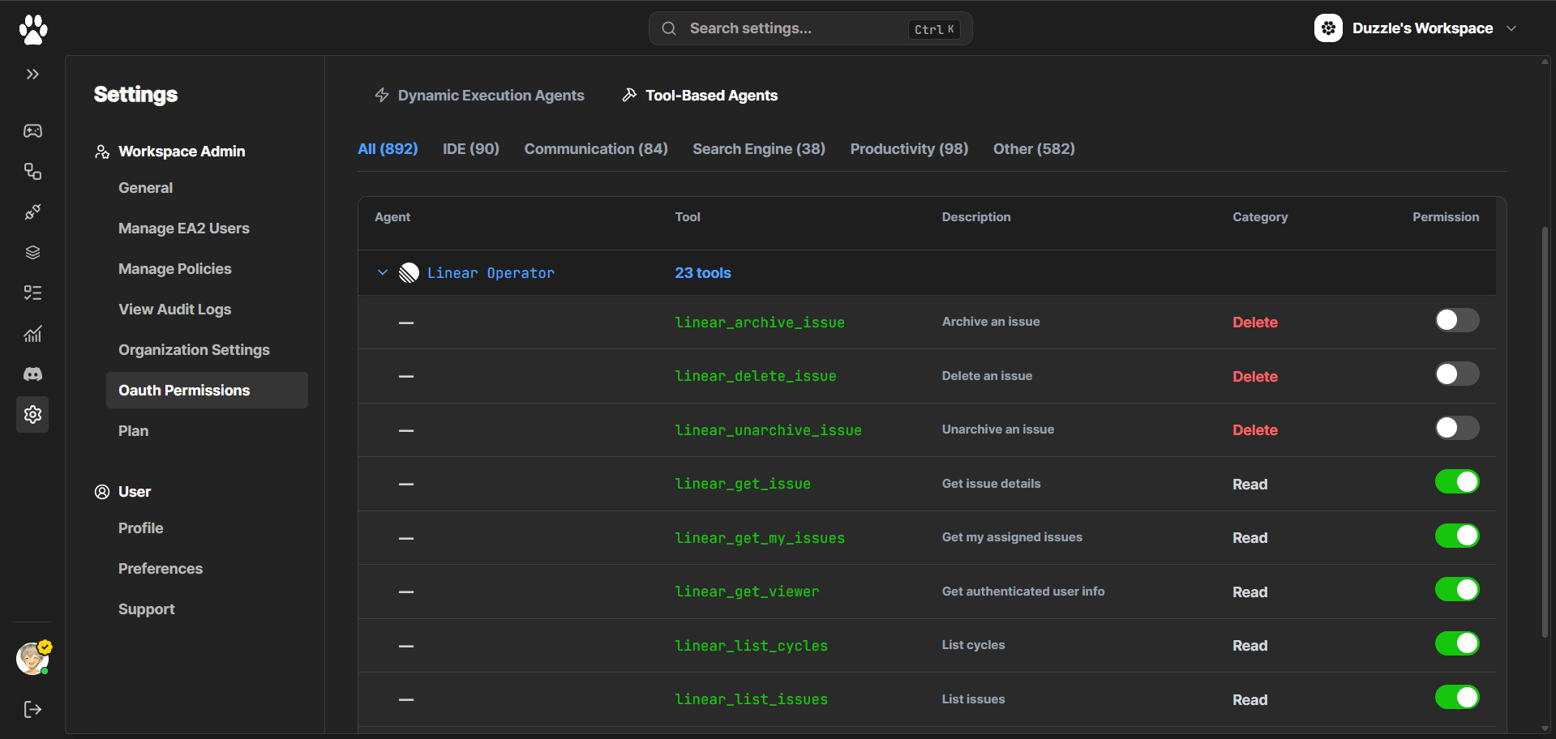
Task: Switch to the Dynamic Execution Agents tab
Action: [x=479, y=96]
